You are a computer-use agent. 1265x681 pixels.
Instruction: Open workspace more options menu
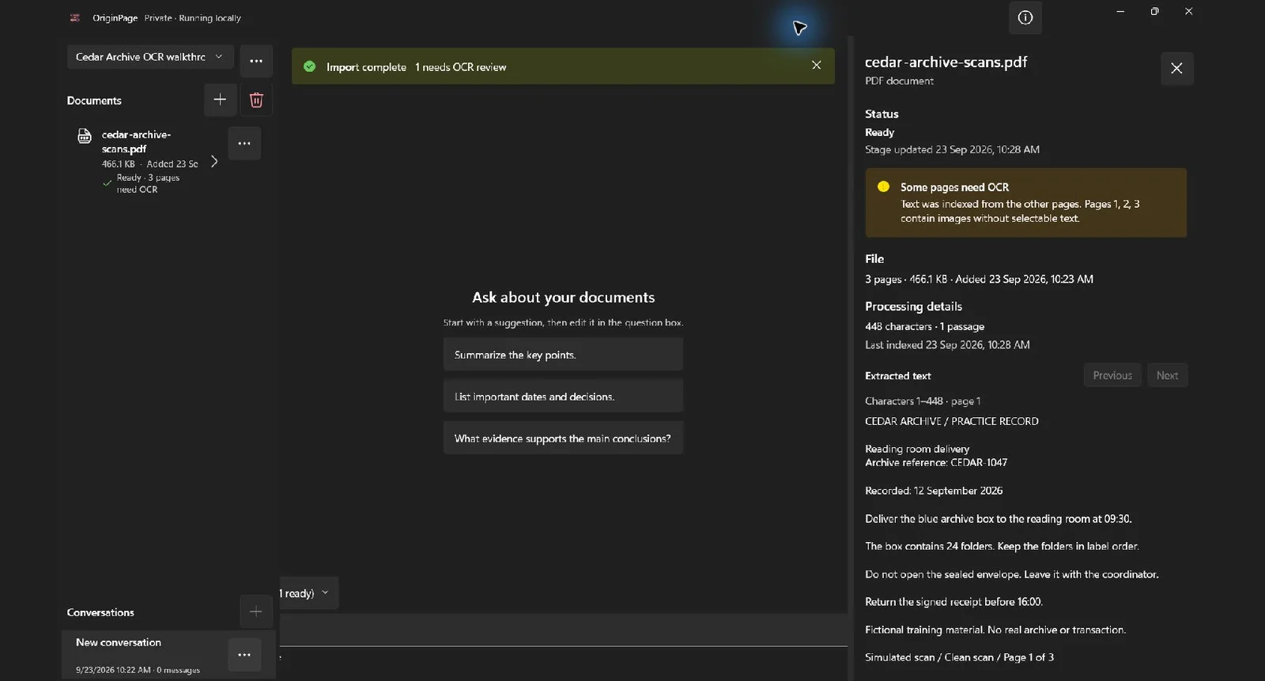tap(256, 61)
